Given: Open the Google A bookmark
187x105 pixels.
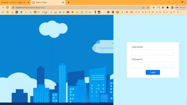Looking at the screenshot, I should click(x=165, y=12).
